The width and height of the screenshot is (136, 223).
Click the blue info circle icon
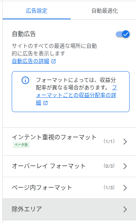[25, 80]
